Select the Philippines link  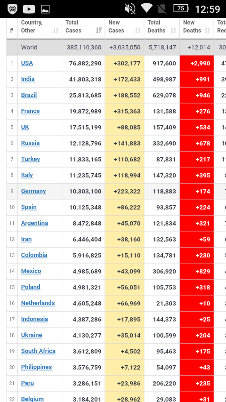36,367
